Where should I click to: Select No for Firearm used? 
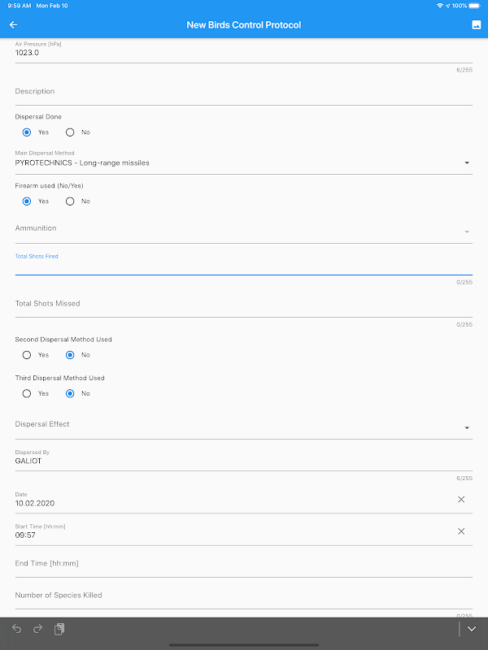70,201
